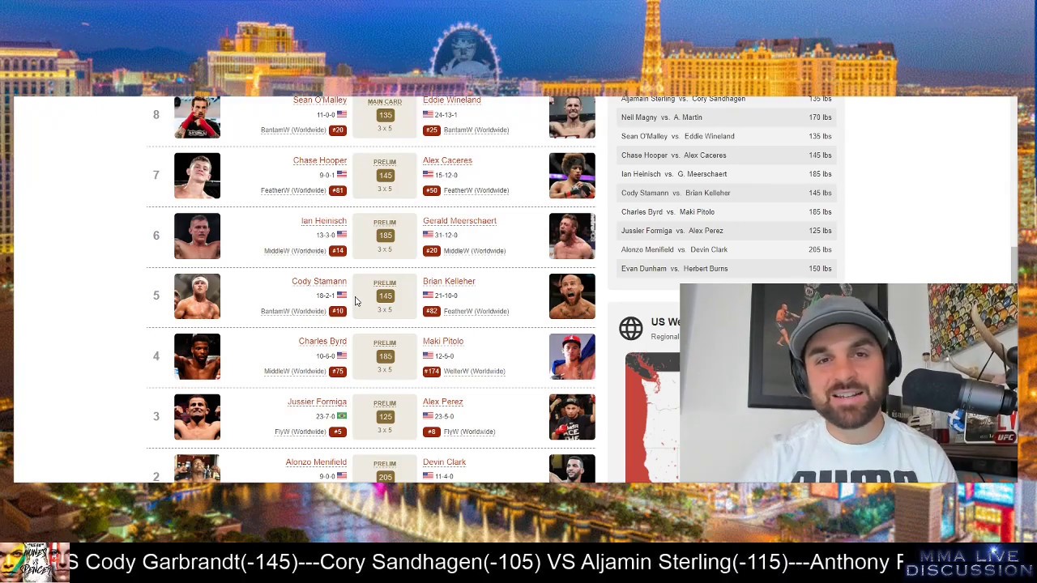
Task: Click Maki Pitolo's headshot
Action: [572, 356]
